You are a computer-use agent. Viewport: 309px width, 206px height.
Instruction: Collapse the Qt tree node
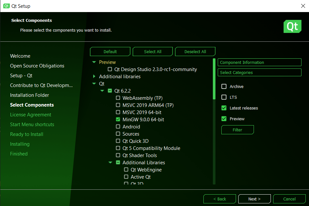94,83
